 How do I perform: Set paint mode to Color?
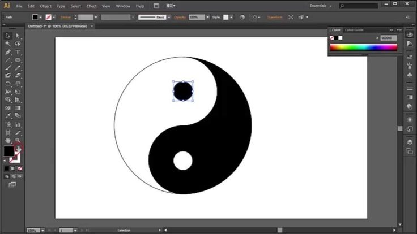tap(7, 168)
